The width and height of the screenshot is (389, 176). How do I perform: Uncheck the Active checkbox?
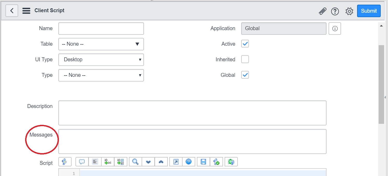pos(245,44)
